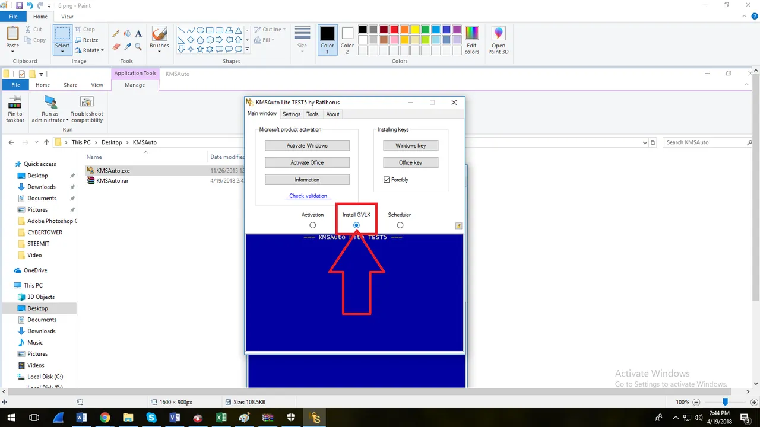Click the Windows Security shield in taskbar
The image size is (760, 427).
coord(290,418)
